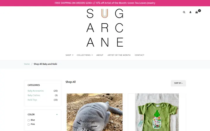
Task: Tick the Pink color checkbox
Action: [x=29, y=125]
